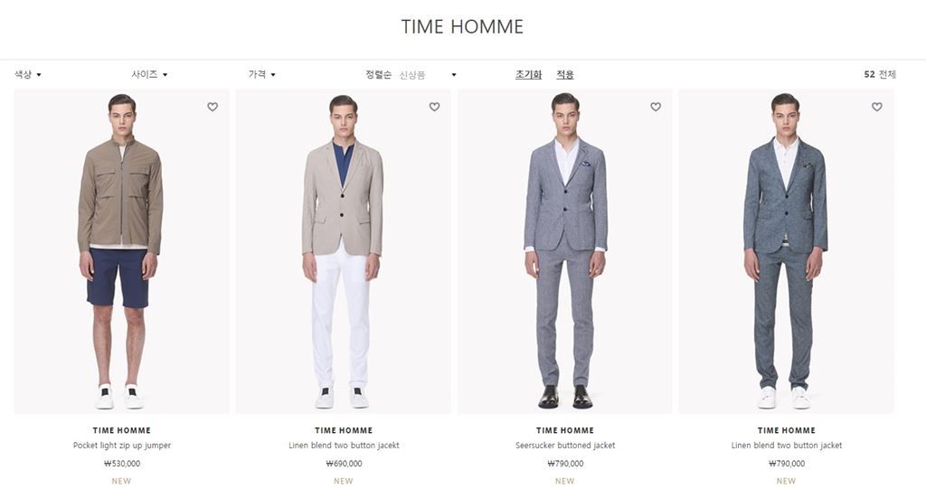Click the TIME HOMME page heading
This screenshot has width=926, height=489.
462,26
